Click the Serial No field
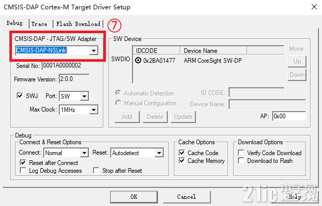Image resolution: width=322 pixels, height=206 pixels. point(65,66)
